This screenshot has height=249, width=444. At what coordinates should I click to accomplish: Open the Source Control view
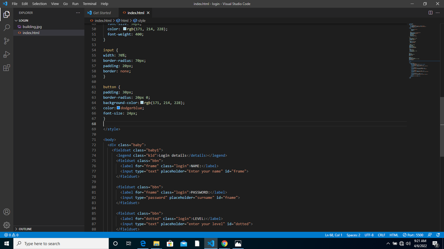click(6, 41)
